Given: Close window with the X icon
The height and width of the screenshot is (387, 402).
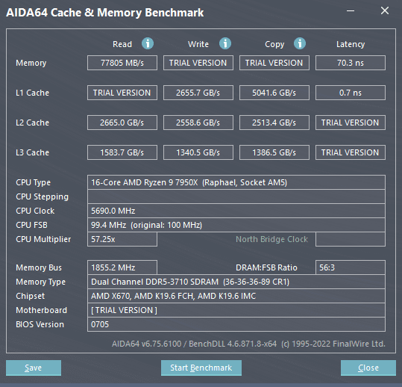Looking at the screenshot, I should 385,10.
